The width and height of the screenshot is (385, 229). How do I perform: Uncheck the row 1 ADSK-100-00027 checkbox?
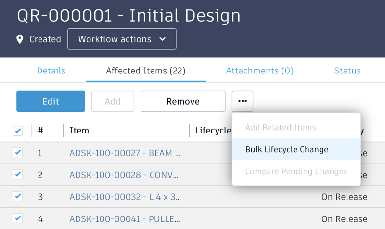18,152
